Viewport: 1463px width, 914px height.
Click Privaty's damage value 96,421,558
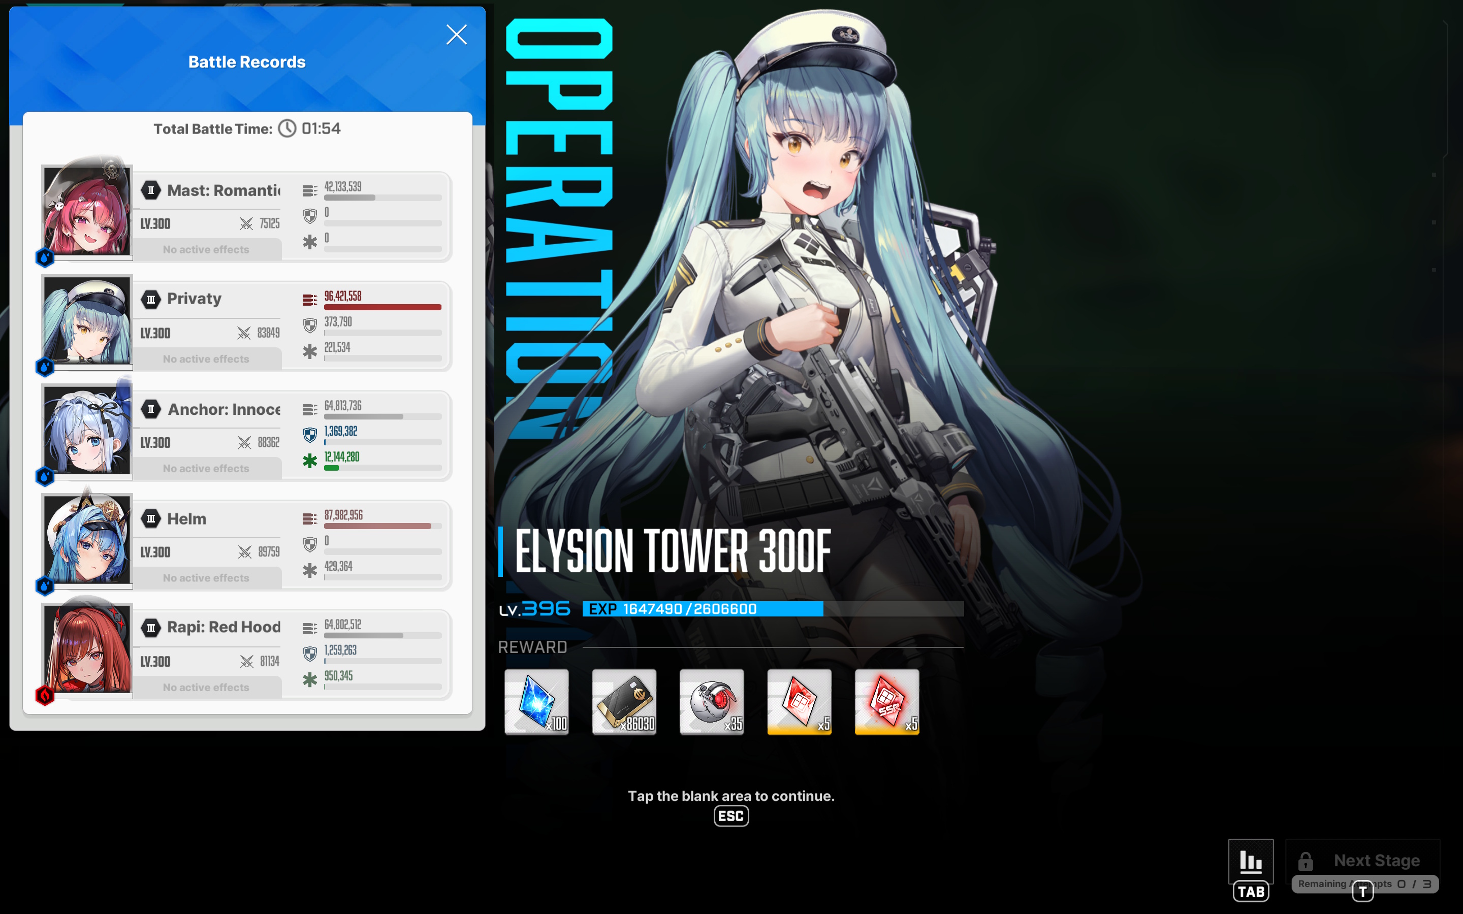pyautogui.click(x=343, y=296)
